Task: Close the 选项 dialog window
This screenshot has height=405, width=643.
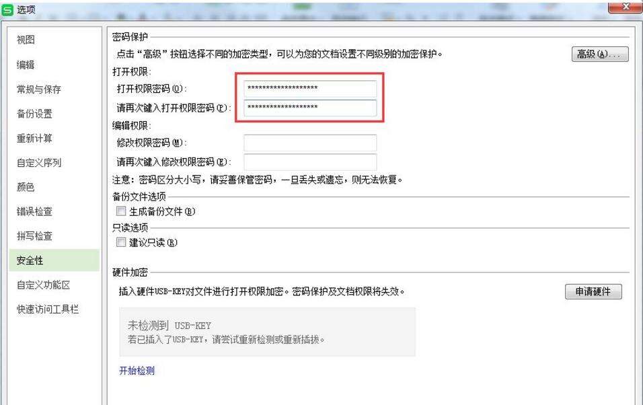Action: tap(625, 7)
